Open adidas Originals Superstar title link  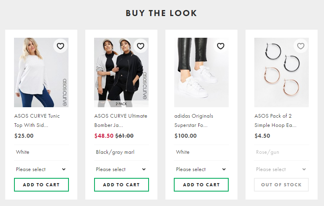pos(193,120)
